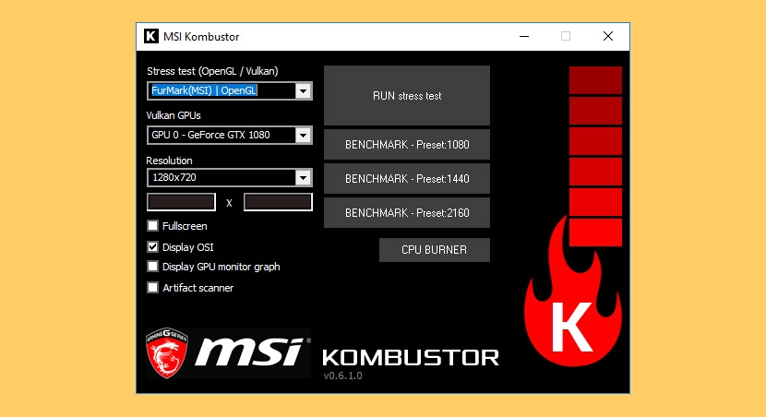
Task: Launch BENCHMARK Preset:2160
Action: pos(407,213)
